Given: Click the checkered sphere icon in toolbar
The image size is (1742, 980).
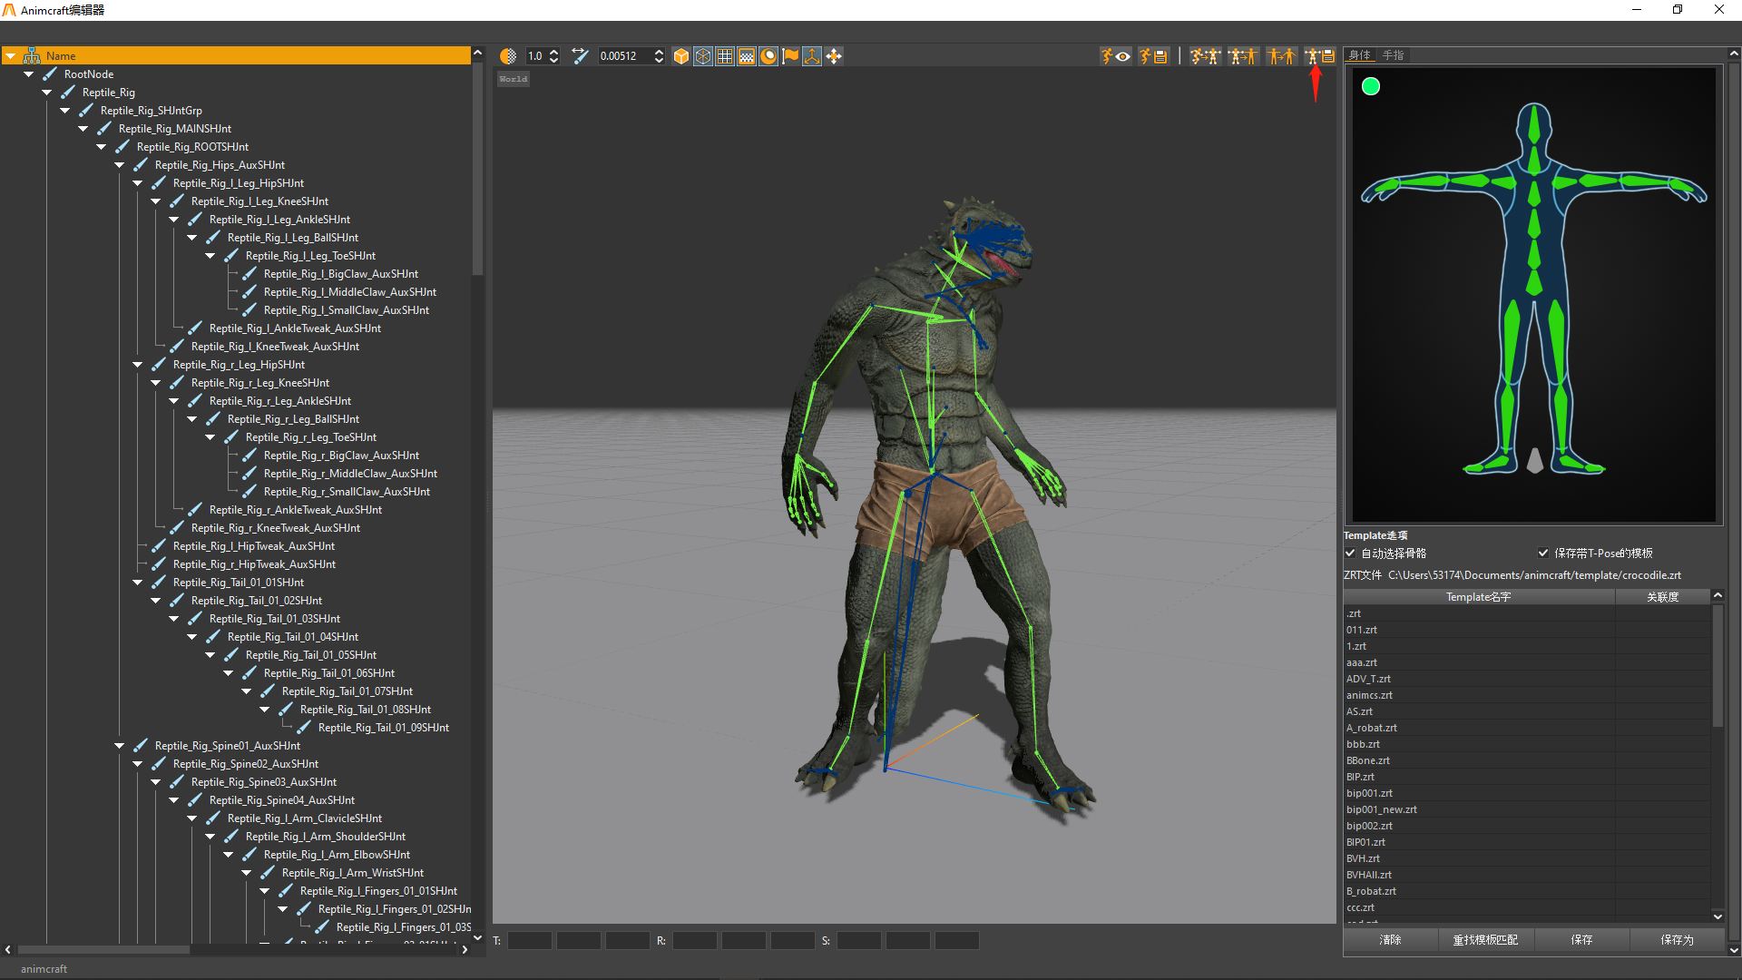Looking at the screenshot, I should coord(508,56).
